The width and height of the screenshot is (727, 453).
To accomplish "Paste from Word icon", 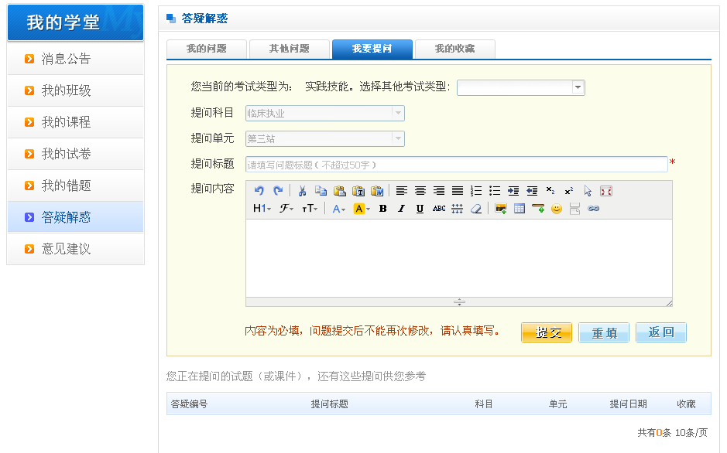I will (377, 191).
